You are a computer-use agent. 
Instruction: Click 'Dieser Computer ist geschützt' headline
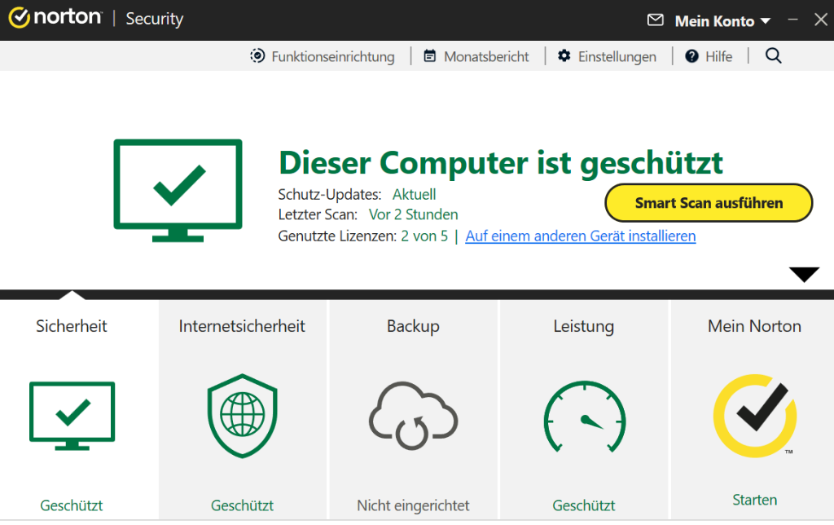pos(501,162)
